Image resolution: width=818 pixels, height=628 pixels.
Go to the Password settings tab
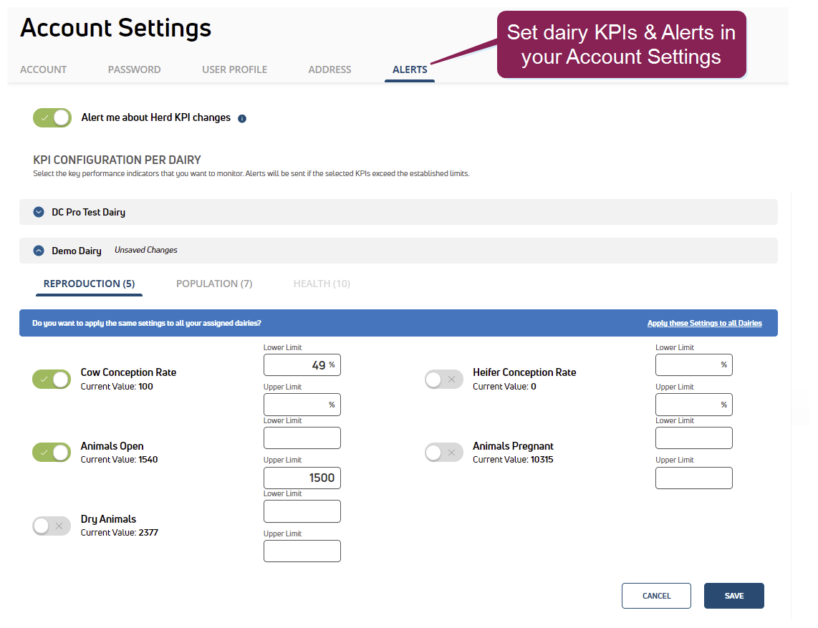pyautogui.click(x=134, y=69)
